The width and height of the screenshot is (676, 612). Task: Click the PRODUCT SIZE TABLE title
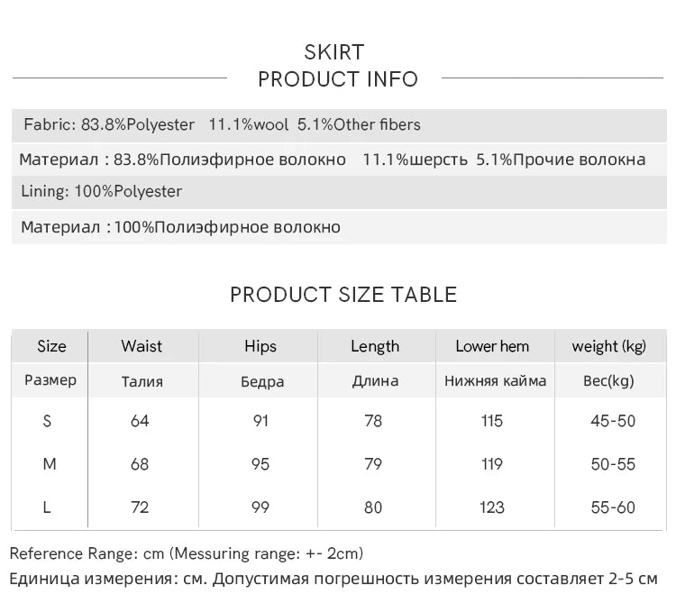tap(343, 295)
